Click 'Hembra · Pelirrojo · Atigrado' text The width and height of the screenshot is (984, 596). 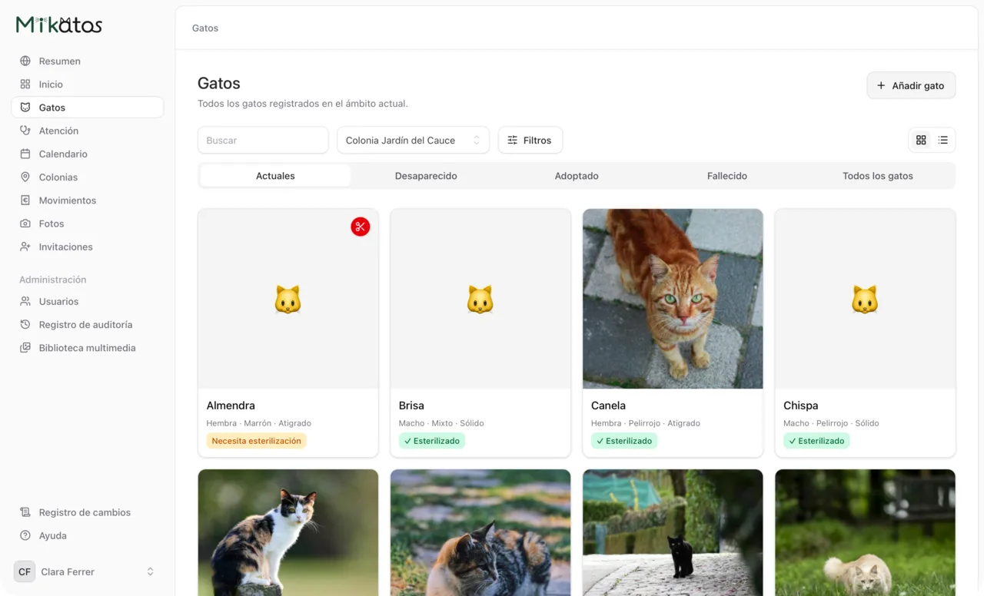coord(646,423)
